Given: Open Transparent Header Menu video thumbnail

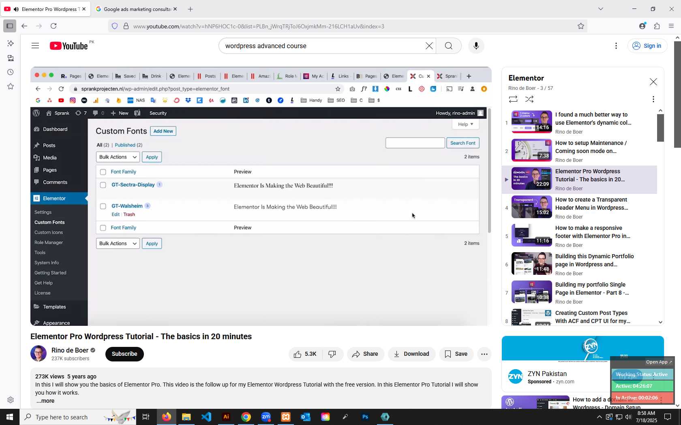Looking at the screenshot, I should (x=532, y=207).
